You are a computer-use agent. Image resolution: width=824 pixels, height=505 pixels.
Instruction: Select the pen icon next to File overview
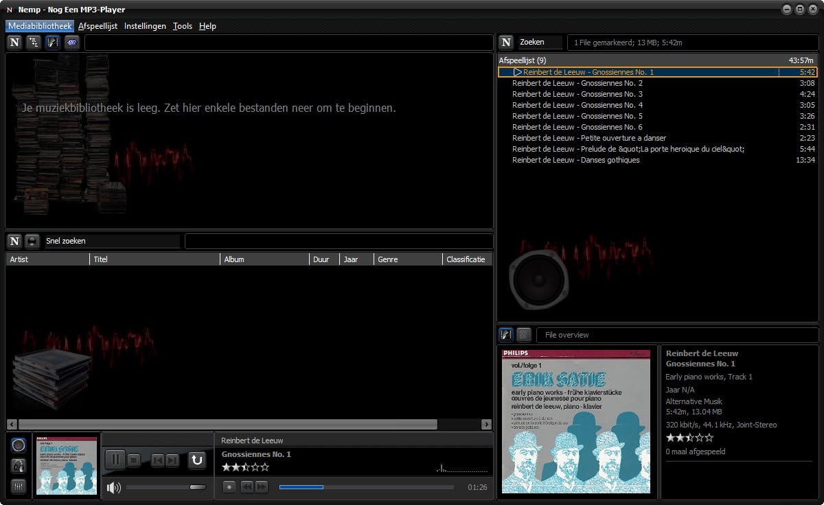506,334
